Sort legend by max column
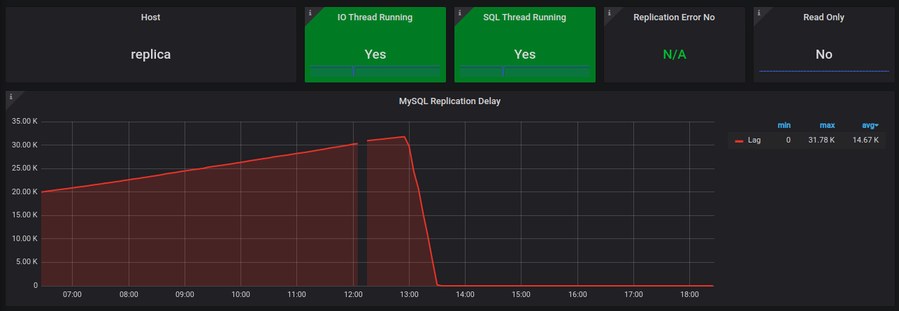This screenshot has height=311, width=899. point(827,125)
